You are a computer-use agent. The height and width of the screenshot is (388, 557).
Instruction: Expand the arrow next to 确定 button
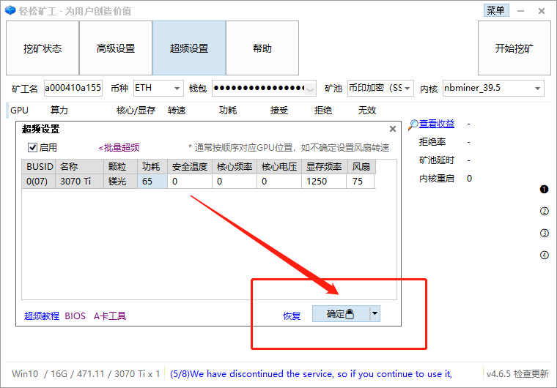click(375, 314)
